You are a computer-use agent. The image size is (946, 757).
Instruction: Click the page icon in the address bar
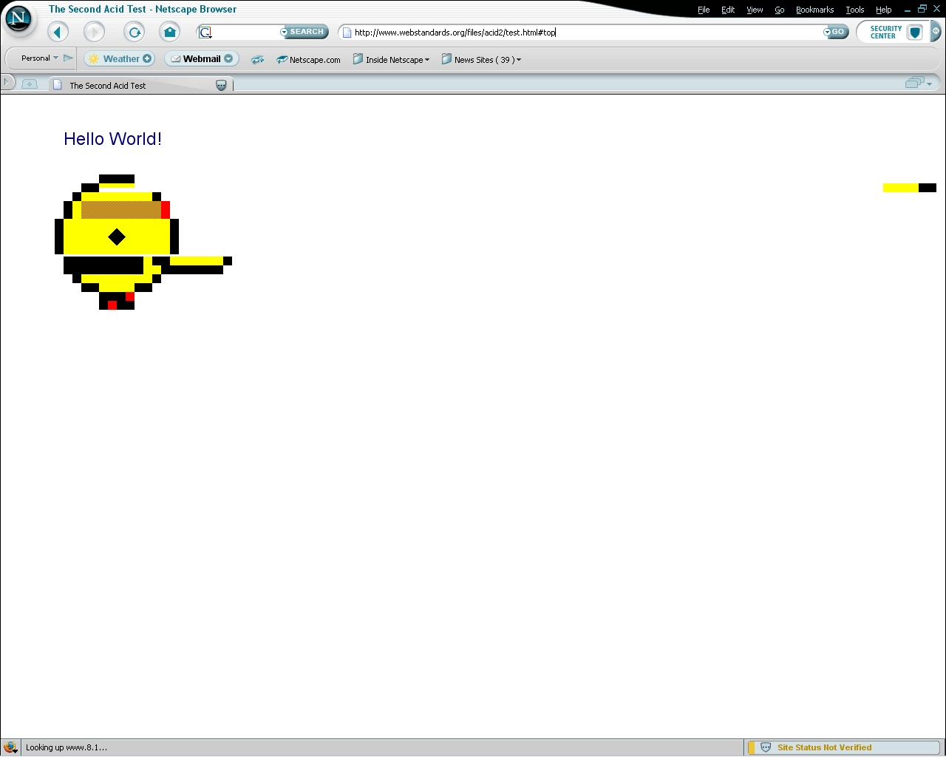tap(347, 33)
